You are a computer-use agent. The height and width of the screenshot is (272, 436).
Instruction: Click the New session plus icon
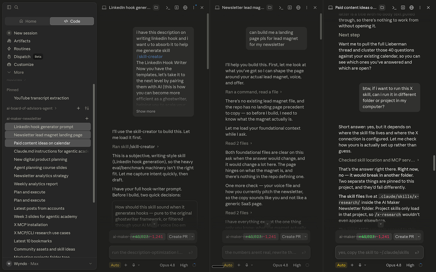point(9,33)
